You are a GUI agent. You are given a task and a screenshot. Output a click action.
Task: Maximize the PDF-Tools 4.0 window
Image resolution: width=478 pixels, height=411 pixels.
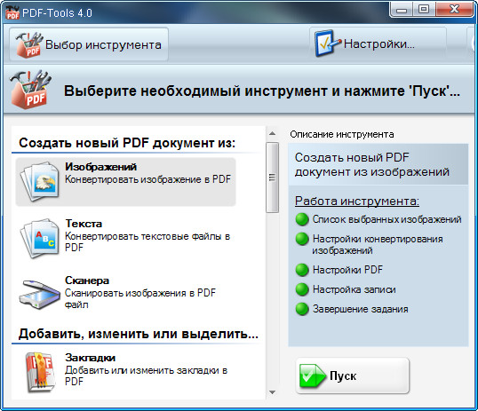point(424,10)
